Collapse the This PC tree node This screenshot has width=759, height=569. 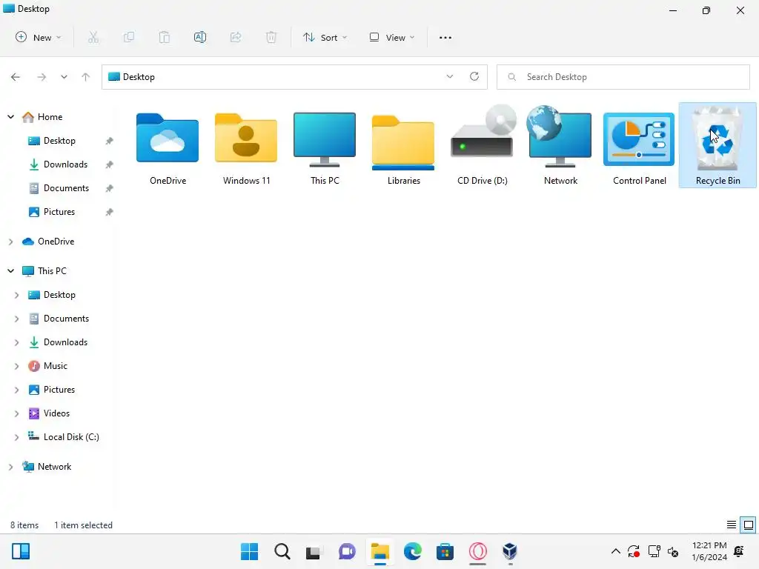[10, 271]
